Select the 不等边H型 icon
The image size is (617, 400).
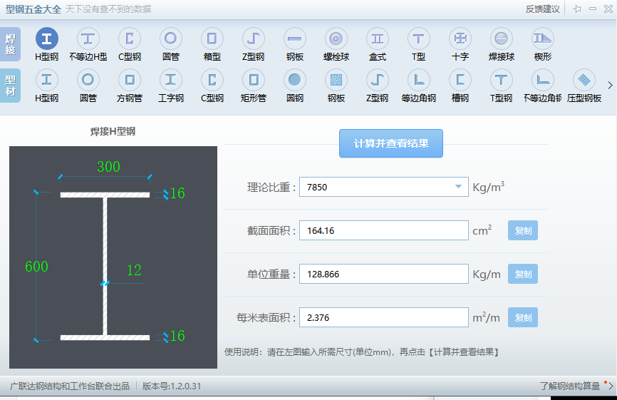[x=88, y=39]
